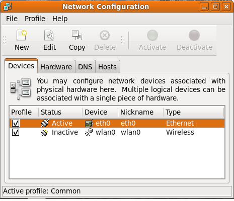This screenshot has width=234, height=201.
Task: Switch to the DNS tab
Action: click(85, 67)
